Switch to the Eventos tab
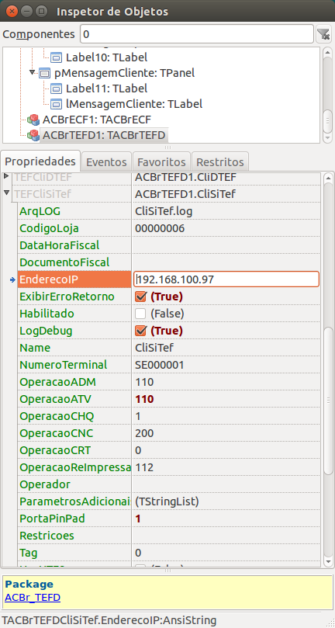335x628 pixels. (x=106, y=162)
